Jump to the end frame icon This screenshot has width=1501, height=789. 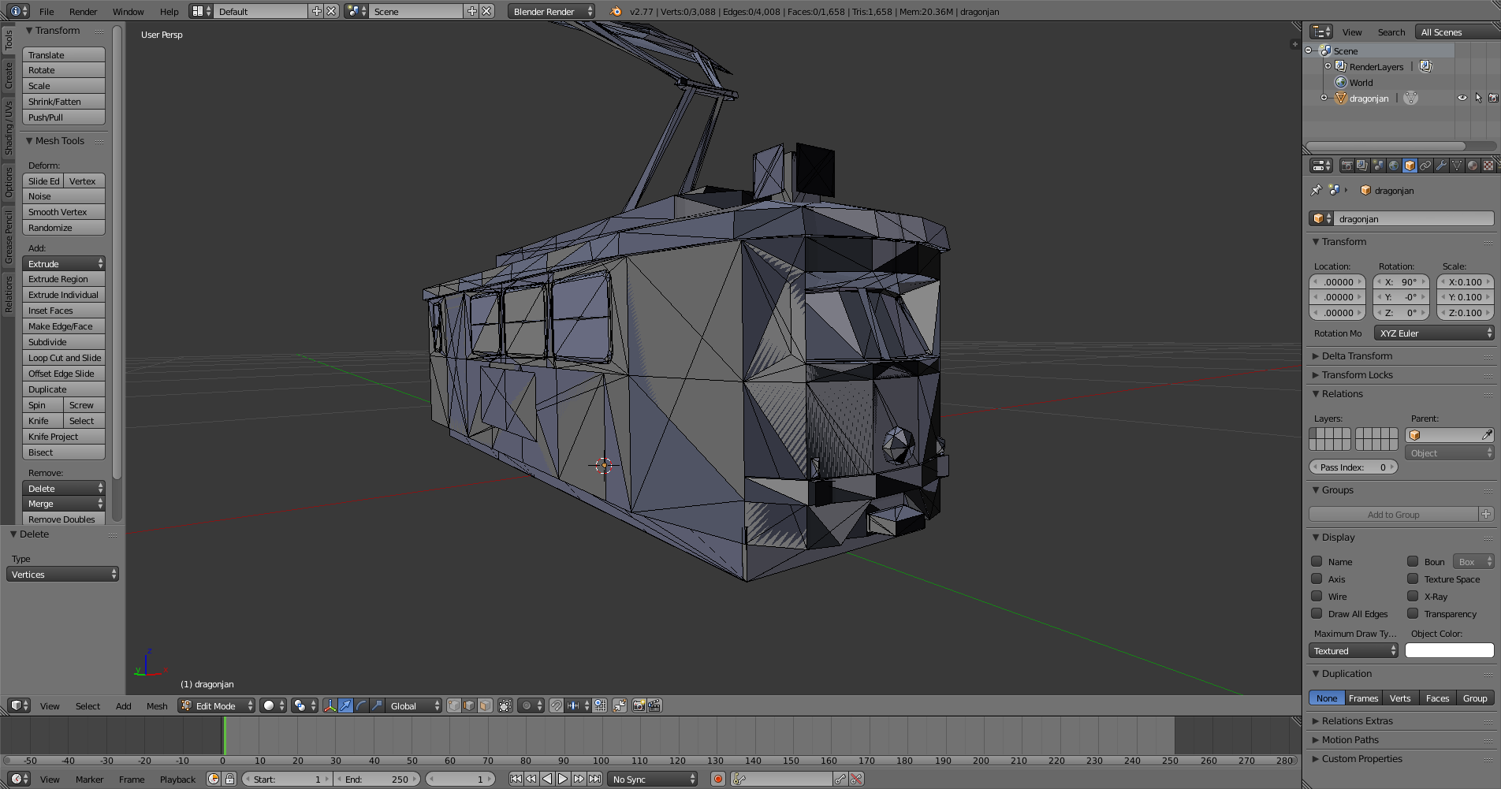pyautogui.click(x=595, y=779)
